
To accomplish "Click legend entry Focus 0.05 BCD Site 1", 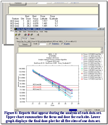I will pyautogui.click(x=92, y=61).
